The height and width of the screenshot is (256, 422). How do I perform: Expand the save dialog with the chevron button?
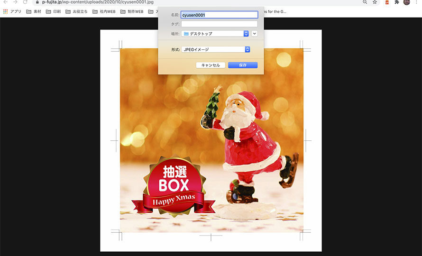[x=255, y=34]
